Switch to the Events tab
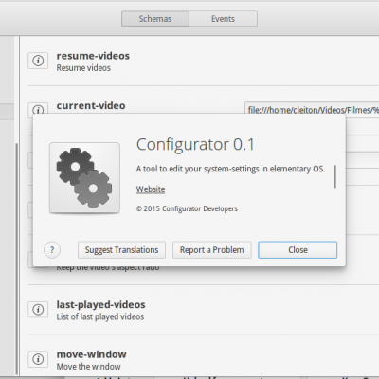Screen dimensions: 379x379 tap(223, 19)
